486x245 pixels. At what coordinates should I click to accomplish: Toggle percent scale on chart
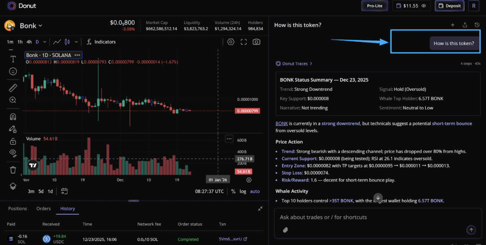(233, 191)
